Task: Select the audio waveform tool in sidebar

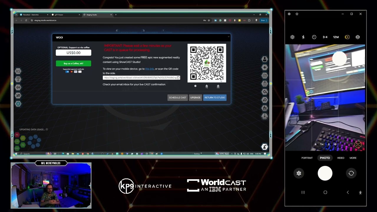Action: [18, 87]
